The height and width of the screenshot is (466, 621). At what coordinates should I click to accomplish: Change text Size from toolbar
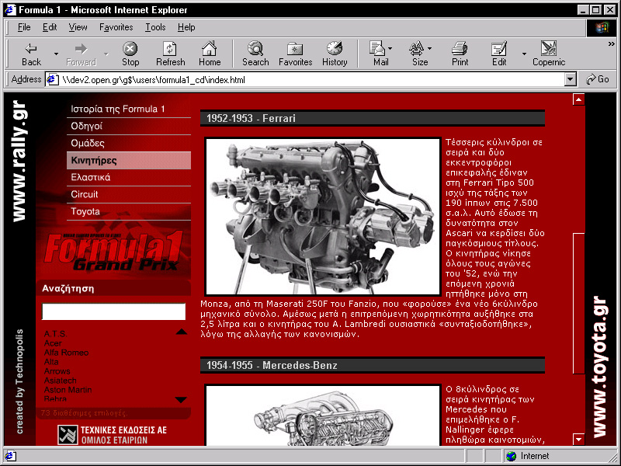coord(420,54)
